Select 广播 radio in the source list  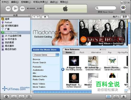coord(15,29)
